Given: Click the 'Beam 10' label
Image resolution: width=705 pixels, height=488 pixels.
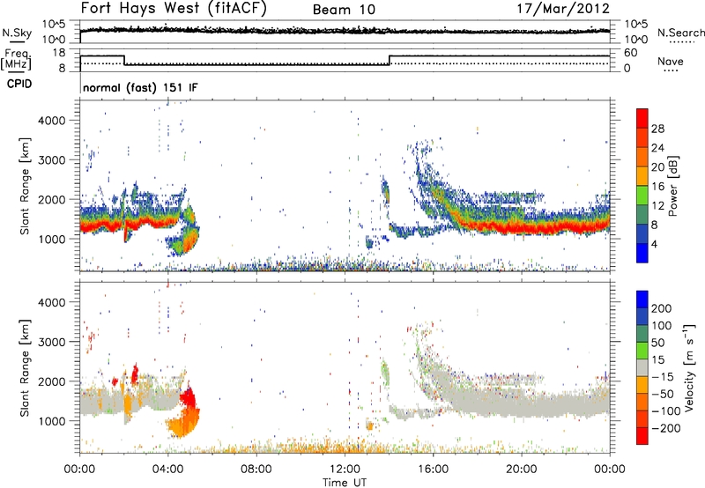Looking at the screenshot, I should click(344, 10).
